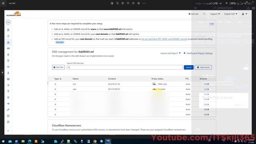Open the Email envelope icon in sidebar

pyautogui.click(x=8, y=48)
